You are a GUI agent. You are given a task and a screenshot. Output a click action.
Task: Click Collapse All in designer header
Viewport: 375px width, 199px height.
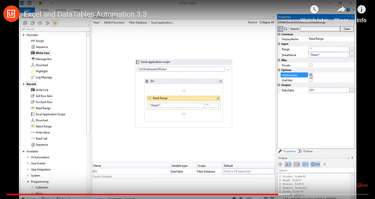267,22
